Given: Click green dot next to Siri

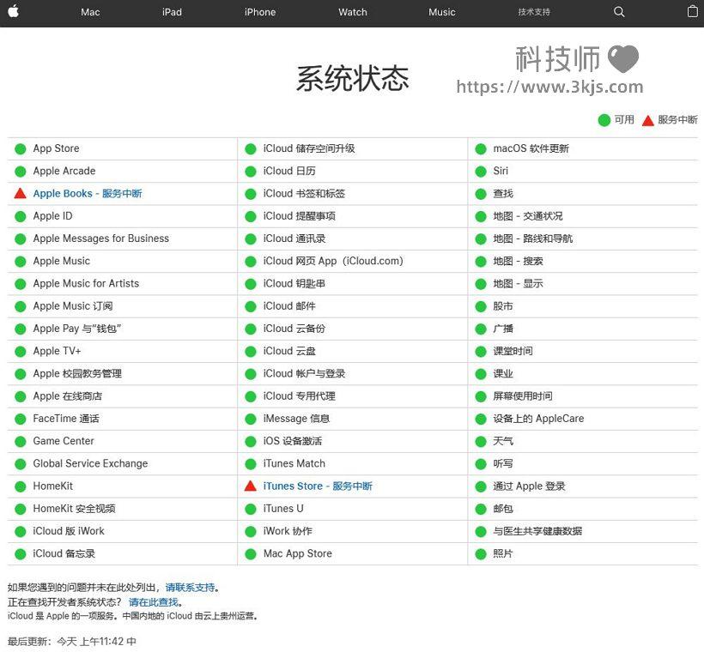Looking at the screenshot, I should coord(481,172).
